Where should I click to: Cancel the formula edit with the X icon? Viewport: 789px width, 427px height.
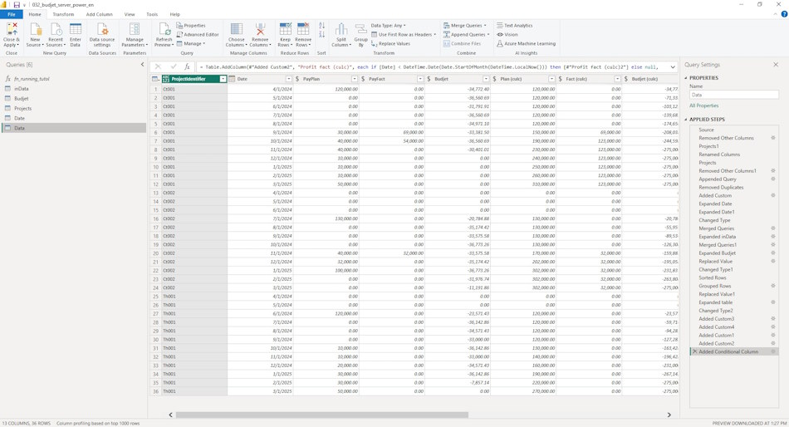pos(158,66)
